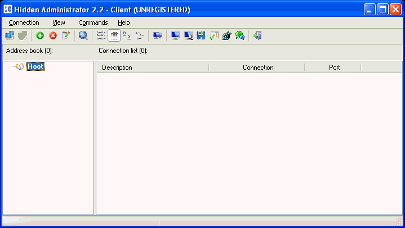Click the floppy disk file icon
Screen dimensions: 405x228
point(201,35)
